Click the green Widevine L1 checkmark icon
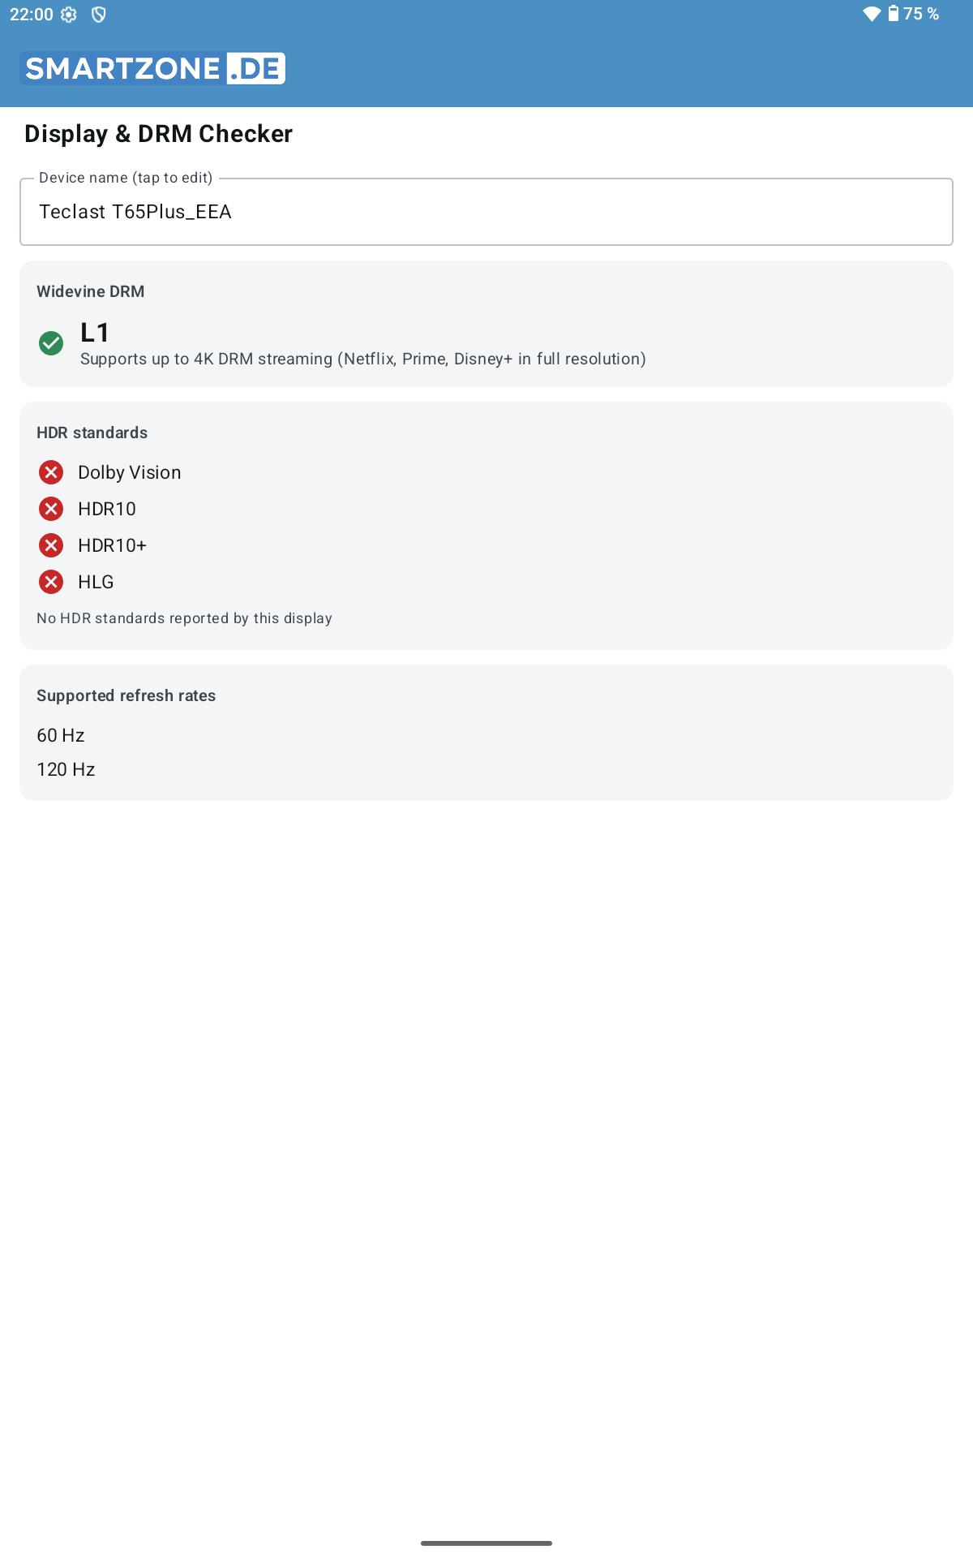Image resolution: width=973 pixels, height=1558 pixels. pos(51,343)
